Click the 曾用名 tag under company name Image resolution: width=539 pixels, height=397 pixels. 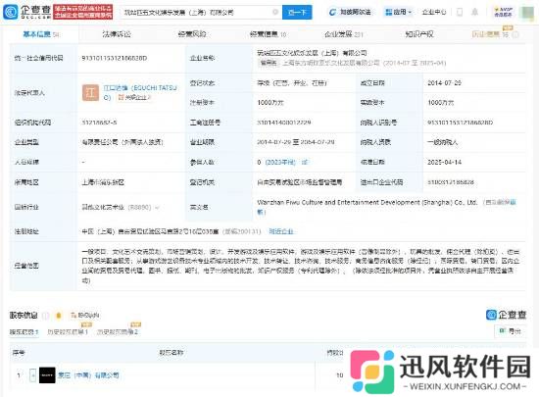tap(269, 63)
